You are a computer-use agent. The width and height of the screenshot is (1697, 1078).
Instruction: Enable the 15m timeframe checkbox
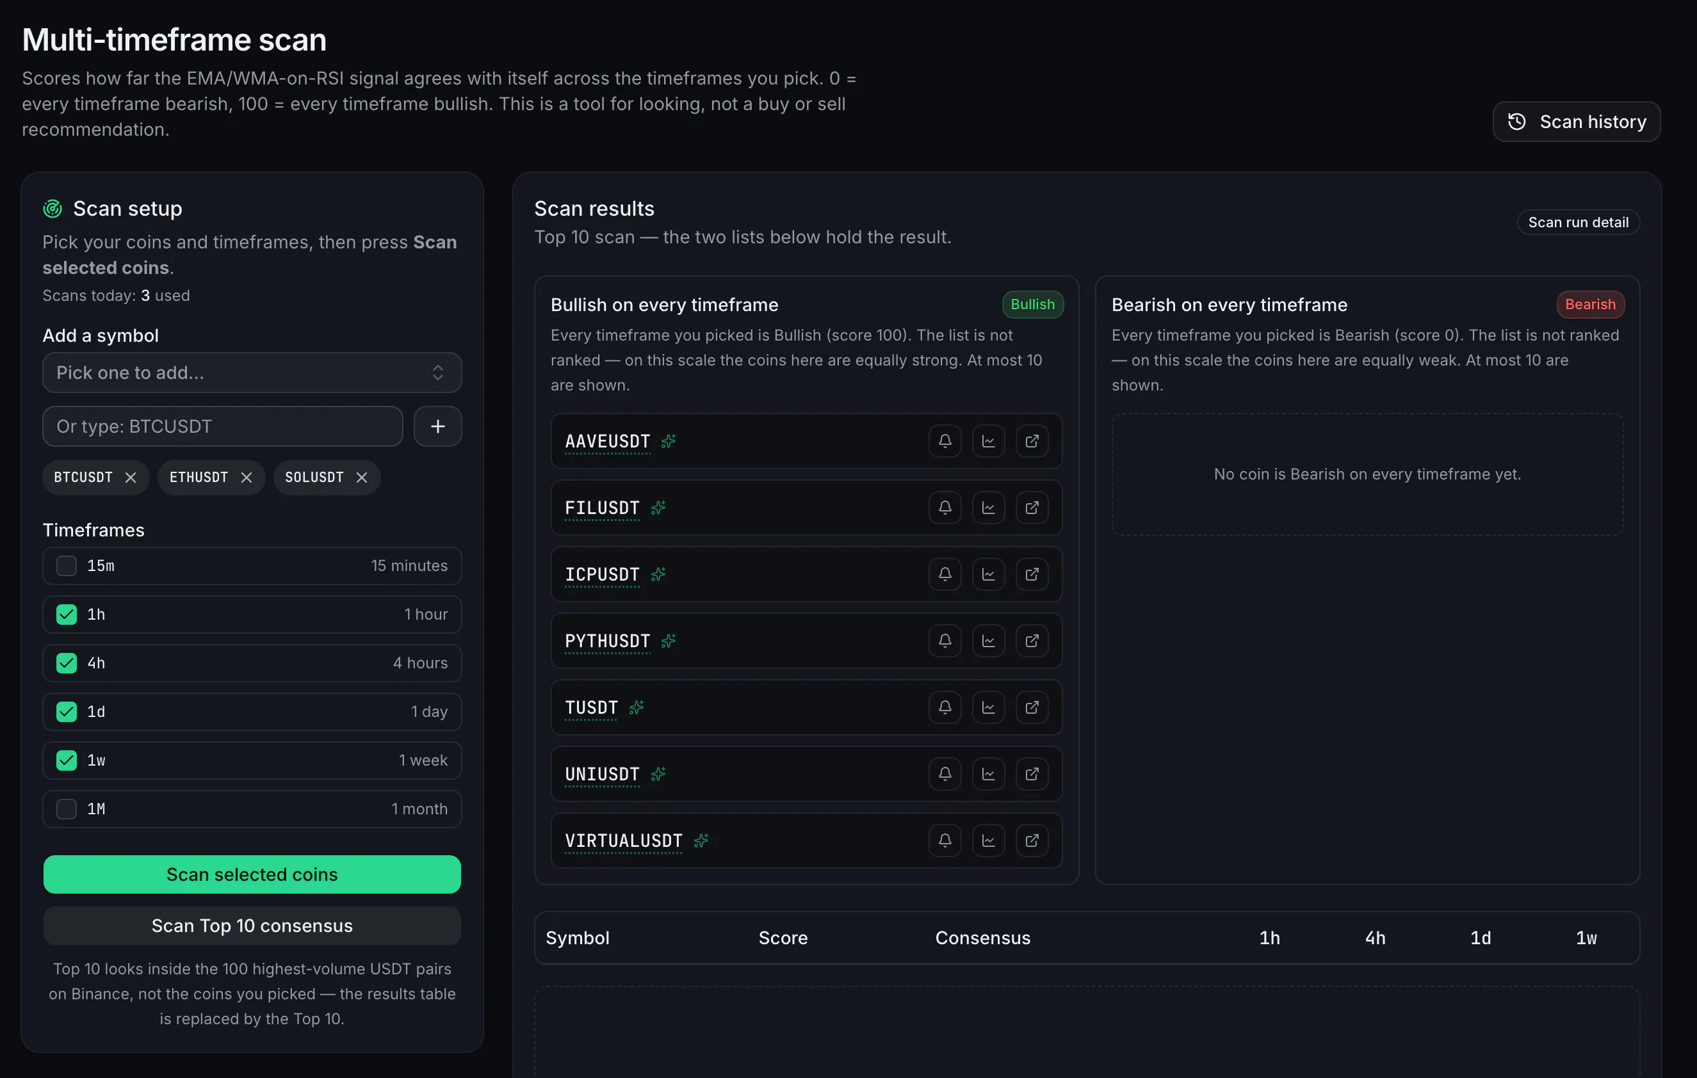(x=66, y=566)
